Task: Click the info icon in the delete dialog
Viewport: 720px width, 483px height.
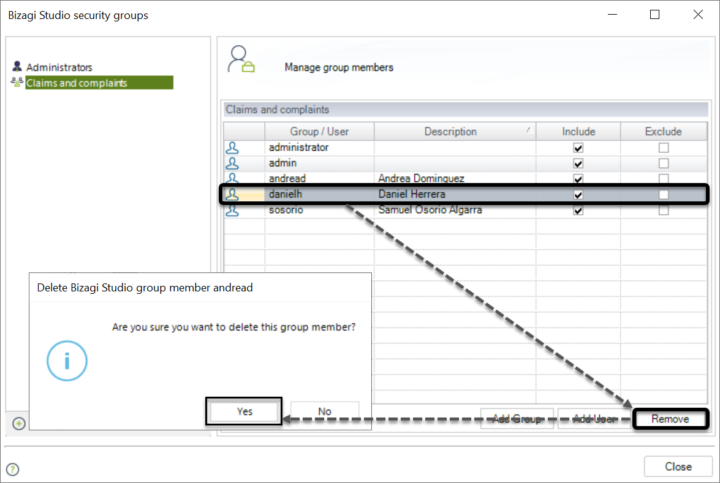Action: [67, 361]
